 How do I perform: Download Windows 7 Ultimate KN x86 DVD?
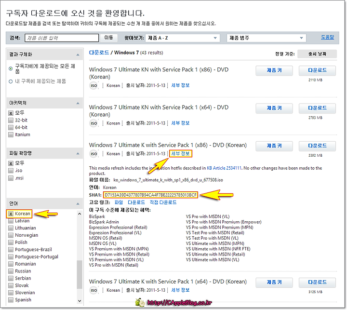317,70
